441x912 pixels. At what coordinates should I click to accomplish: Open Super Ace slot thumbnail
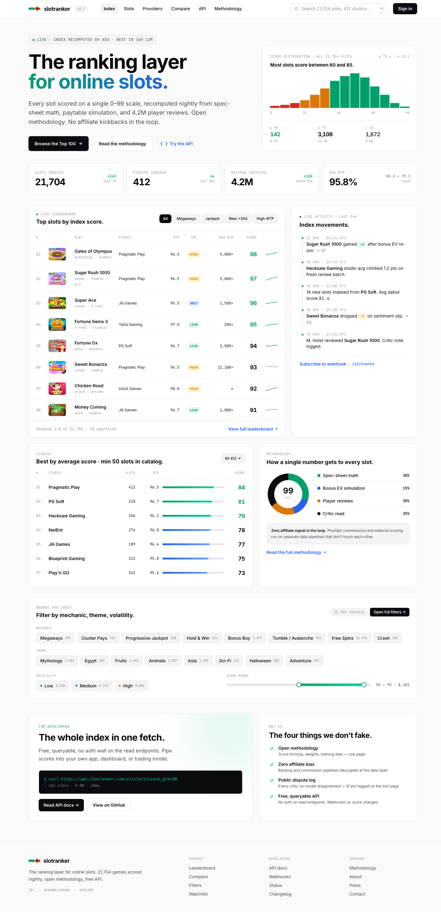(x=57, y=303)
